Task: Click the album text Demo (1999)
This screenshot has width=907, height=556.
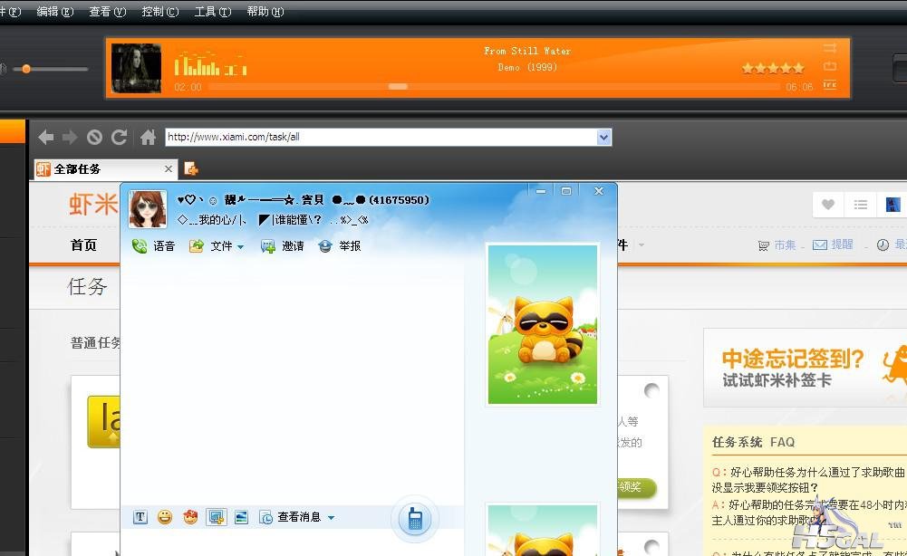Action: [x=527, y=68]
